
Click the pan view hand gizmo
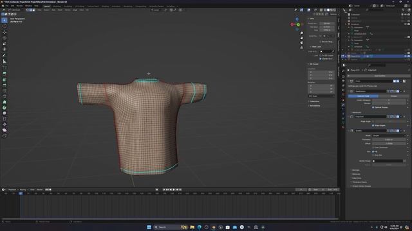click(x=302, y=38)
